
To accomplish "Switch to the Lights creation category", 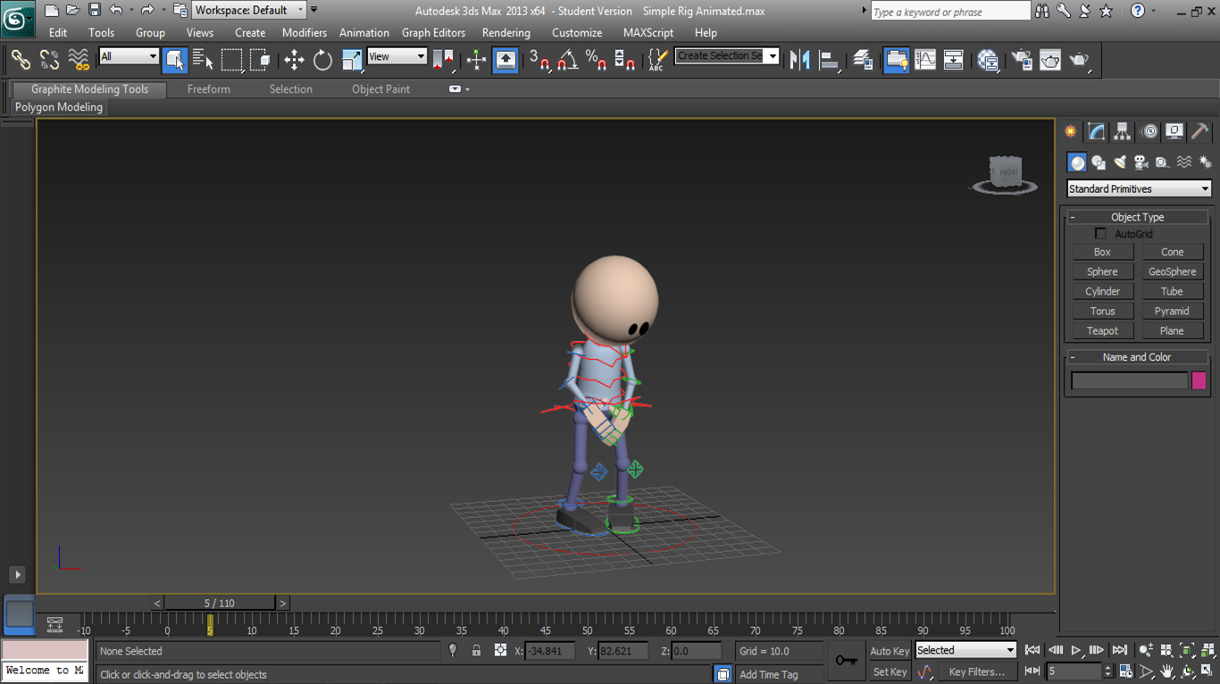I will coord(1120,162).
